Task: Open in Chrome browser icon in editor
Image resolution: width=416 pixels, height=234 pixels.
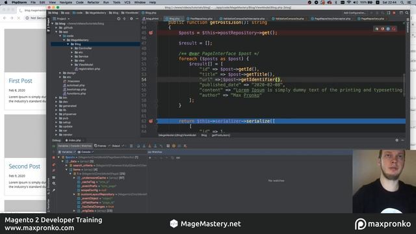Action: [x=377, y=29]
